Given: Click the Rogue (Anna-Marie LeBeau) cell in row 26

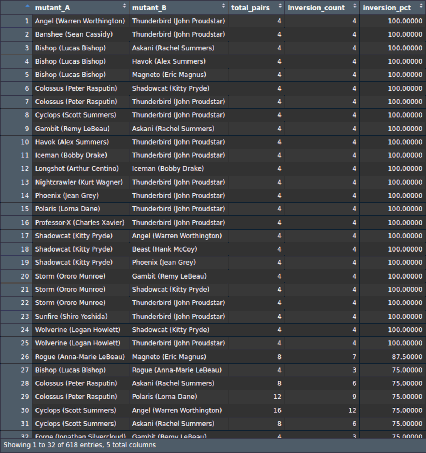Looking at the screenshot, I should coord(80,357).
